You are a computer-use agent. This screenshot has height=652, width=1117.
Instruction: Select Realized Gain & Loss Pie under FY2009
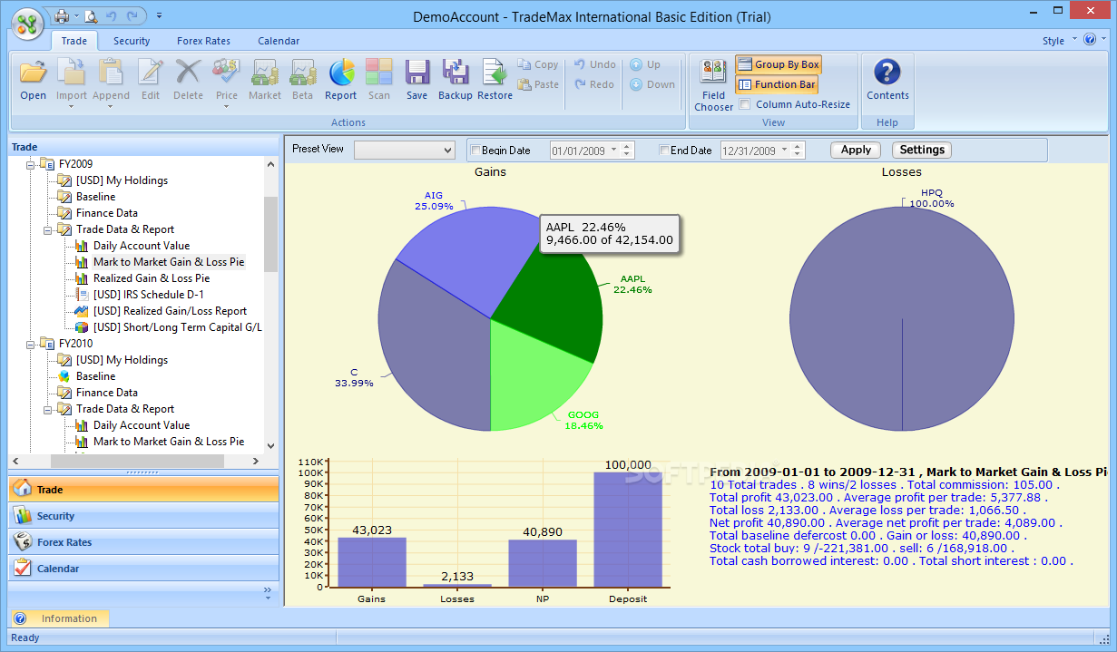[152, 278]
